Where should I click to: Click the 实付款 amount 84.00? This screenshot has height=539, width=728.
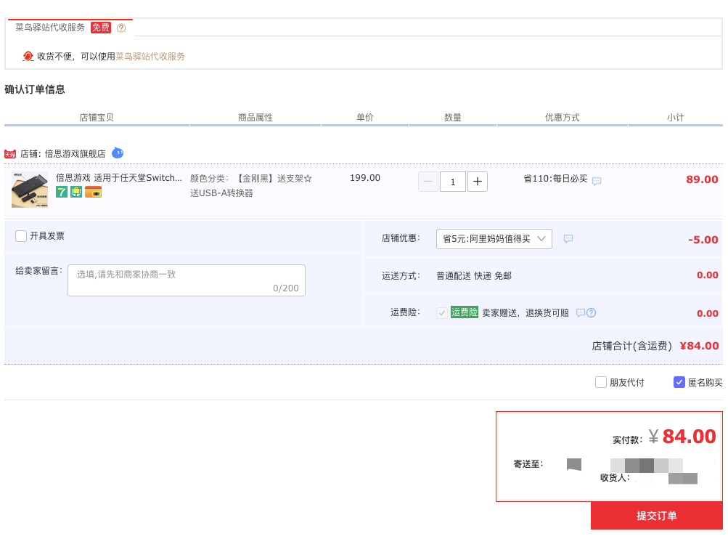689,437
